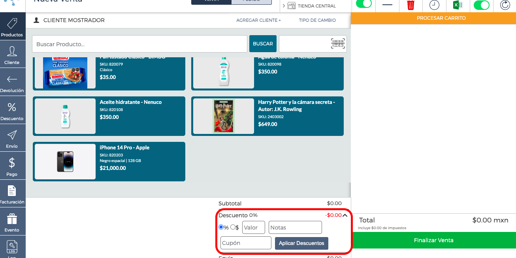
Task: Click the Cliente Mostrador label
Action: pos(74,20)
